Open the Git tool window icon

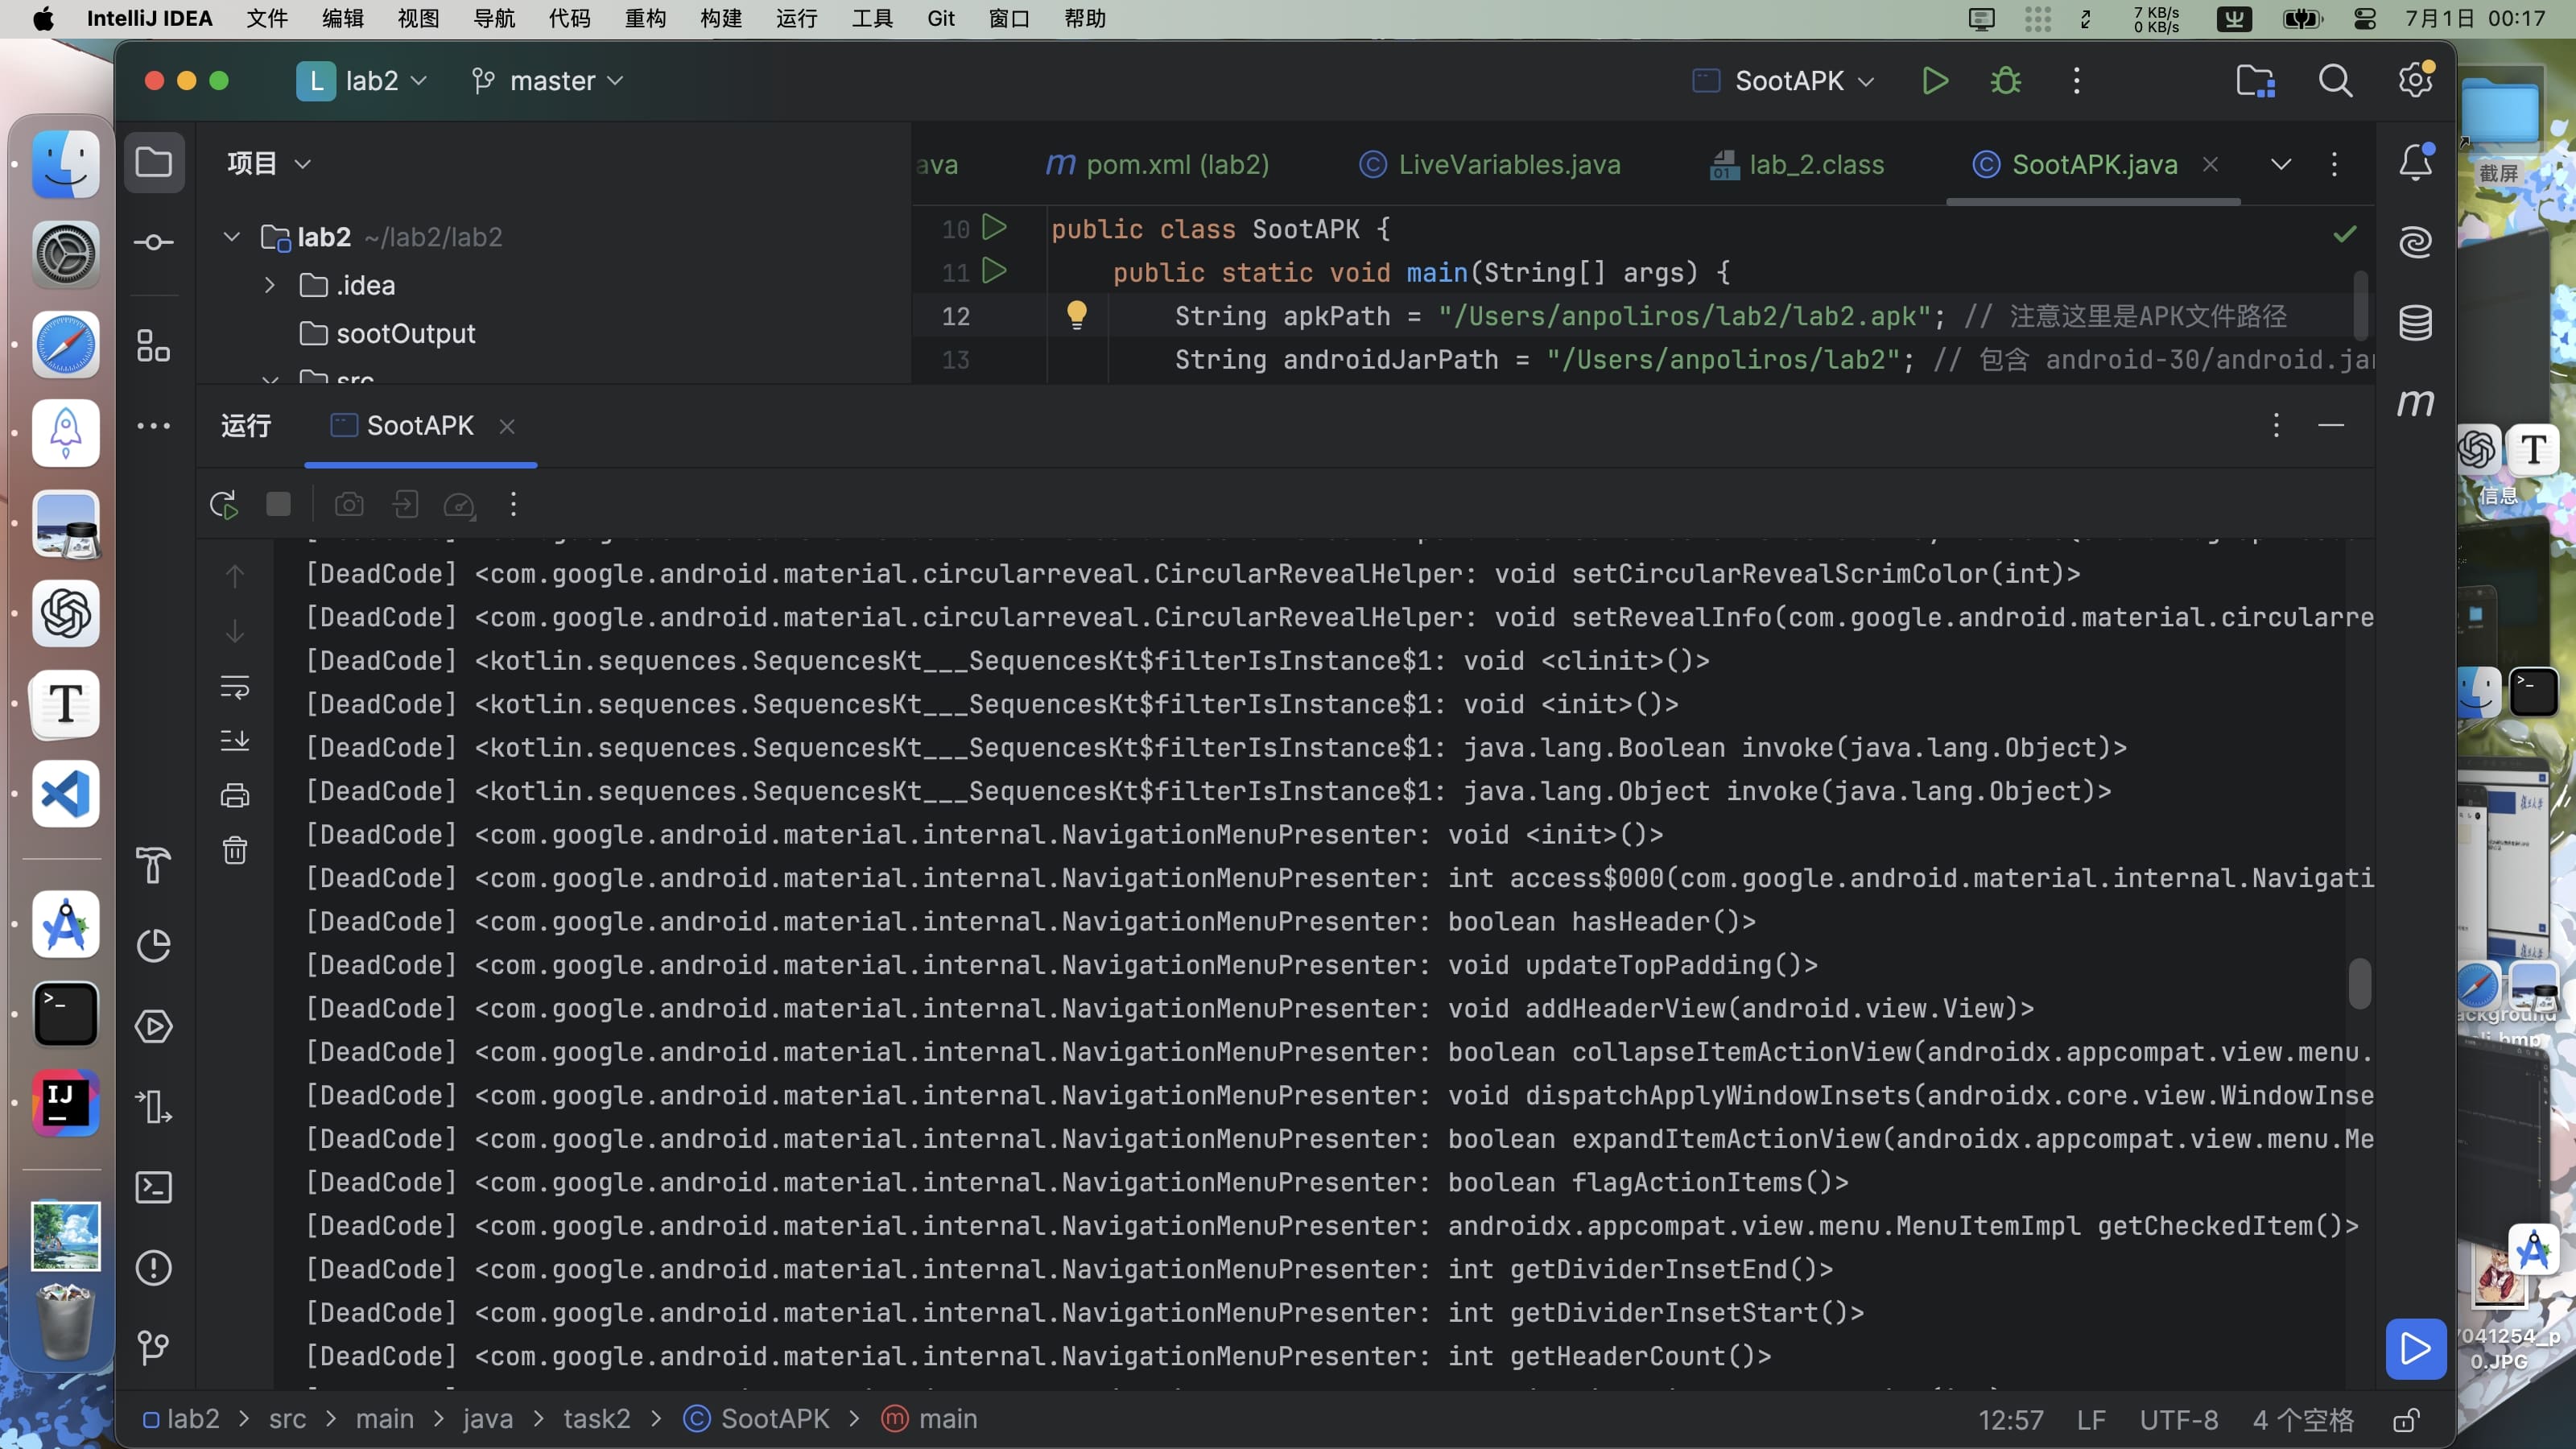[x=153, y=1348]
